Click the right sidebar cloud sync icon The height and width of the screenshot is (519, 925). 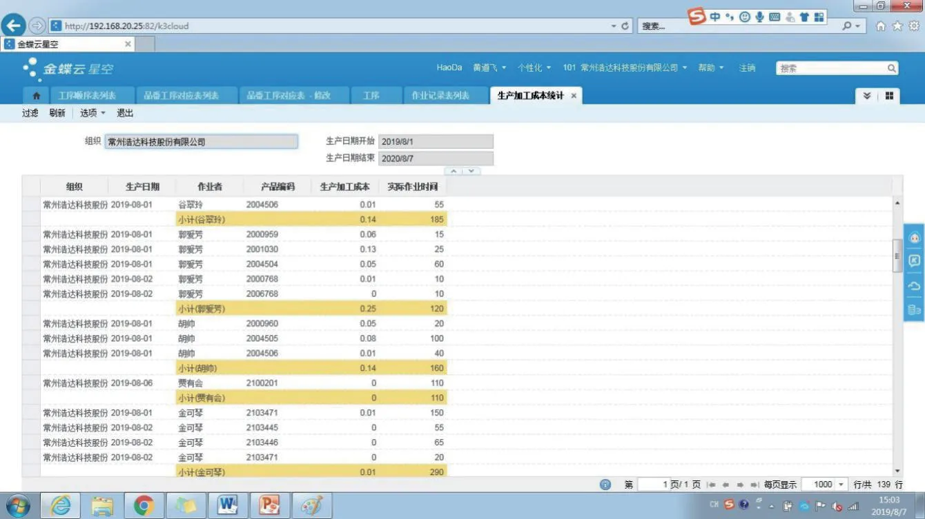click(915, 285)
